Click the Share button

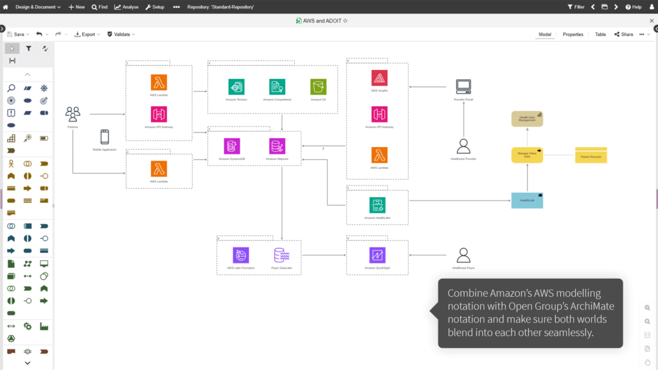point(625,34)
